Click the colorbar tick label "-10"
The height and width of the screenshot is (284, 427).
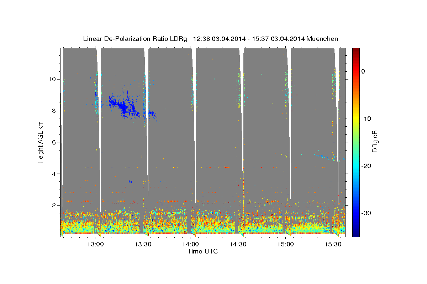tap(366, 119)
